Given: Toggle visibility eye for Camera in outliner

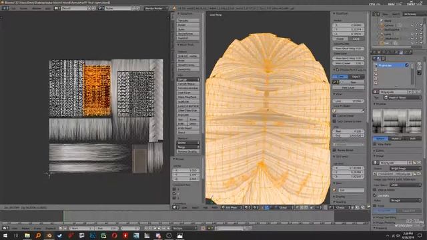Looking at the screenshot, I should tap(412, 25).
